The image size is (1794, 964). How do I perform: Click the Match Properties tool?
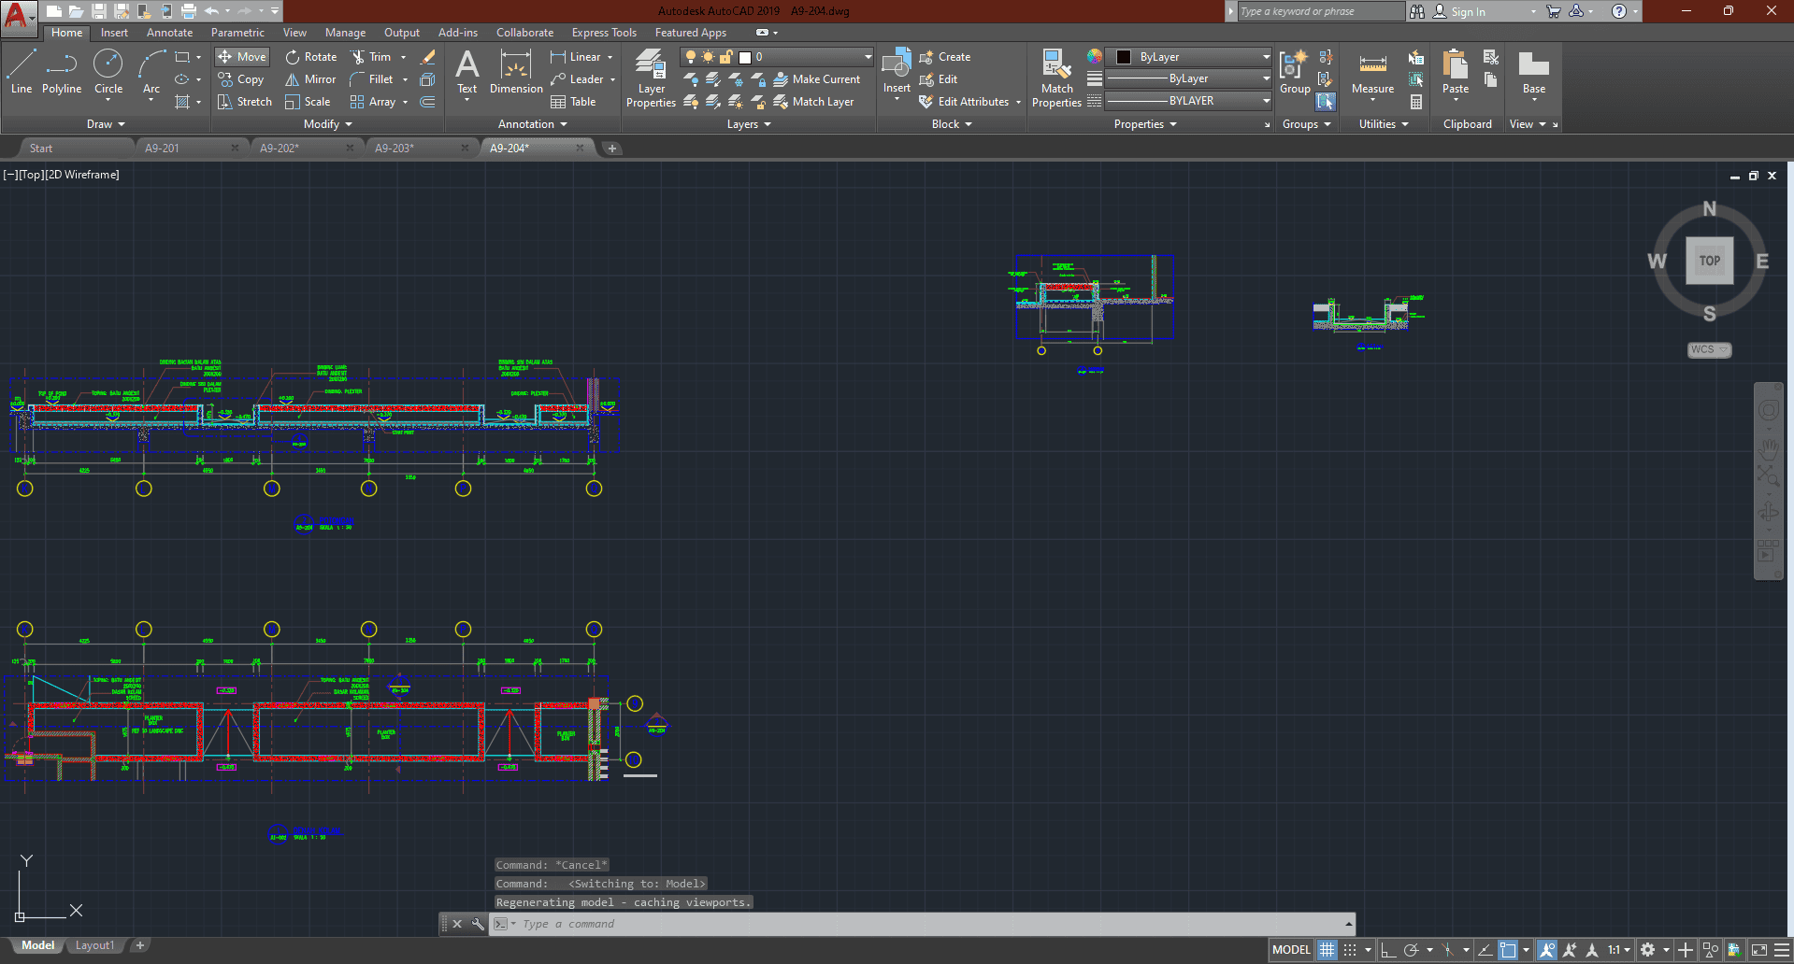1056,78
